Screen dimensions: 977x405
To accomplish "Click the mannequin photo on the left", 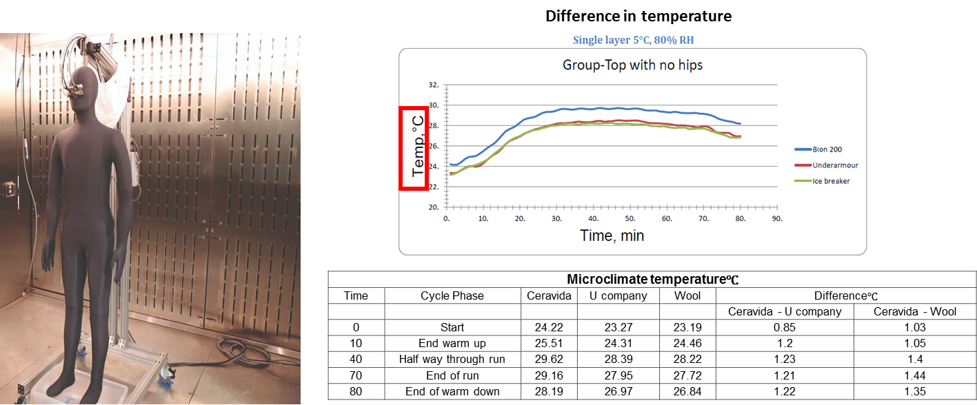I will (x=150, y=219).
